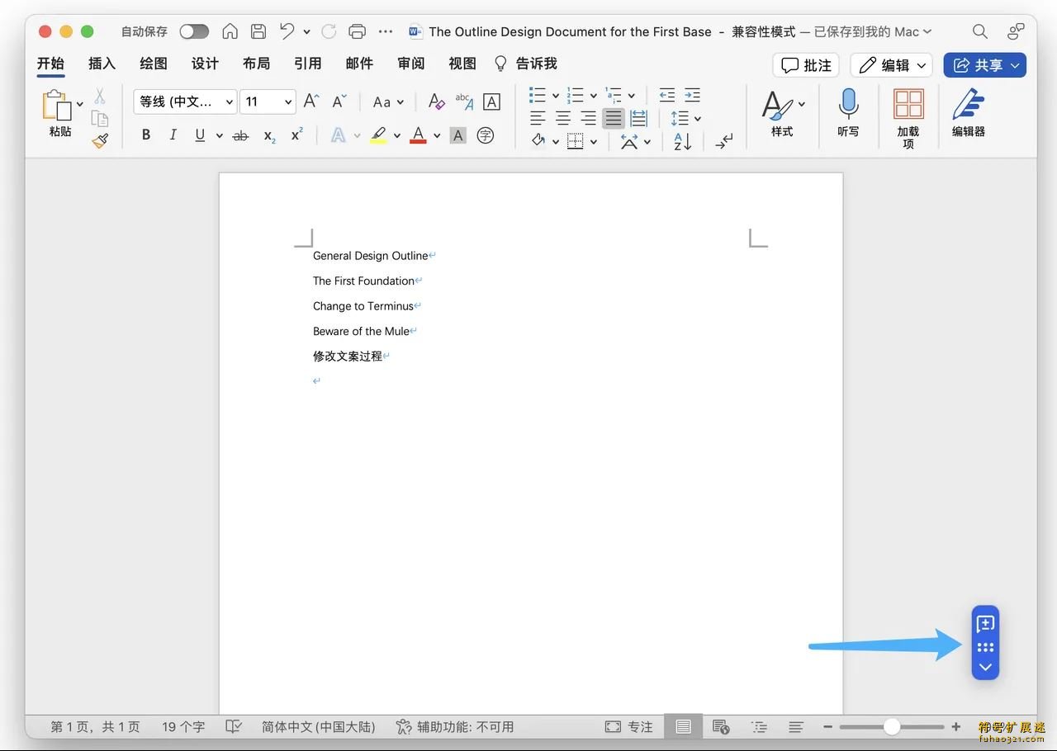Apply red font color
This screenshot has width=1057, height=751.
(418, 135)
